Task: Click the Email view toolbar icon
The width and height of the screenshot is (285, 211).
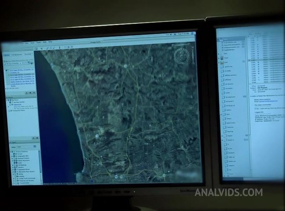Action: [65, 47]
